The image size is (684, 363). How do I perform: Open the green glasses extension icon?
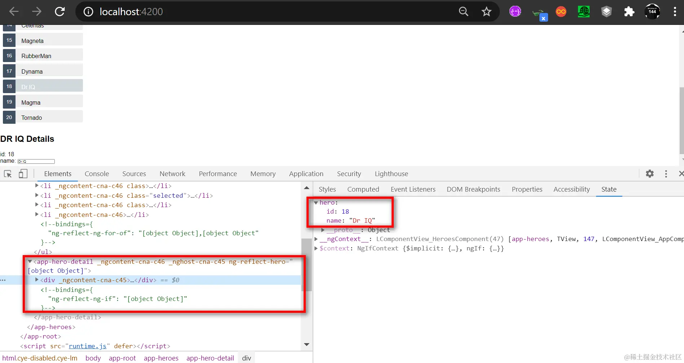539,14
